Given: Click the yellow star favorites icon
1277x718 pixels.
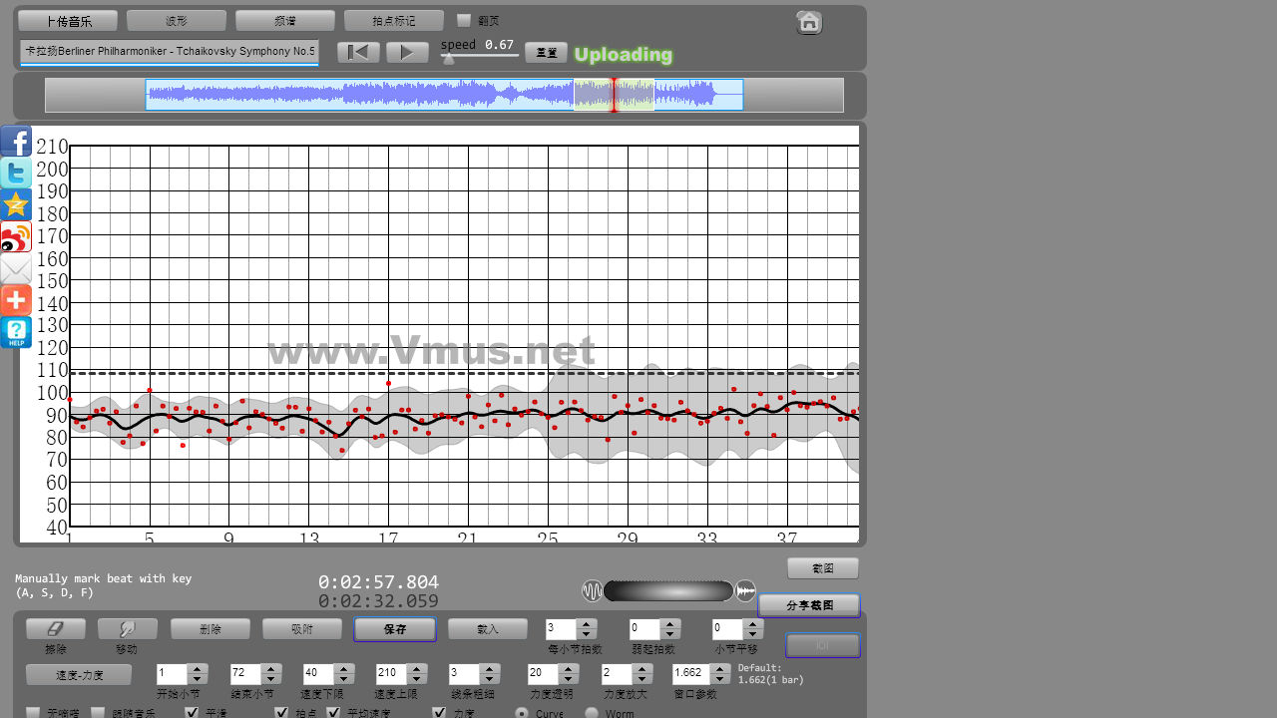Looking at the screenshot, I should click(16, 205).
